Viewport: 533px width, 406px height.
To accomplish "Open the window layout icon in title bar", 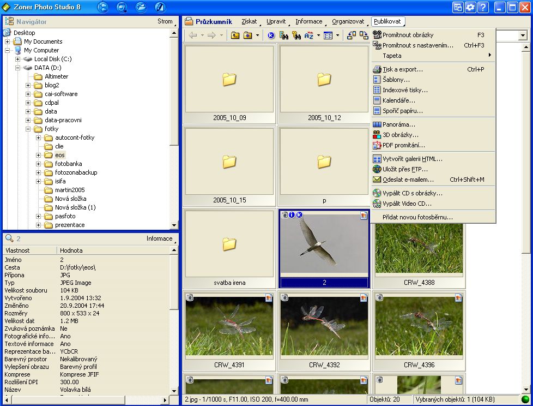I will pos(458,7).
